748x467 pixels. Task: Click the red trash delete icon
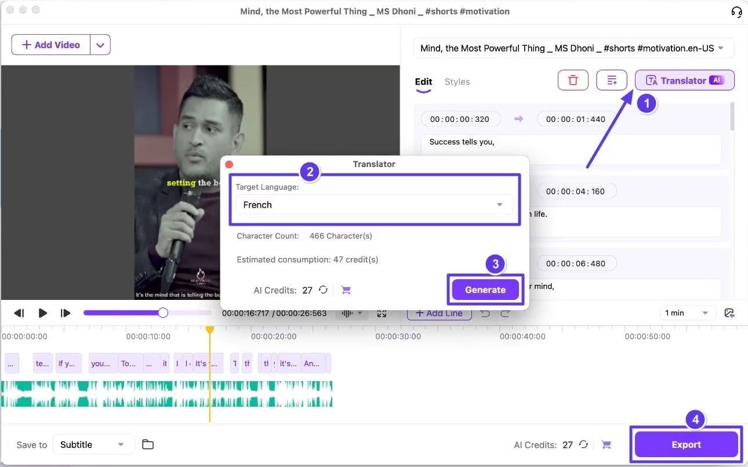(x=573, y=80)
